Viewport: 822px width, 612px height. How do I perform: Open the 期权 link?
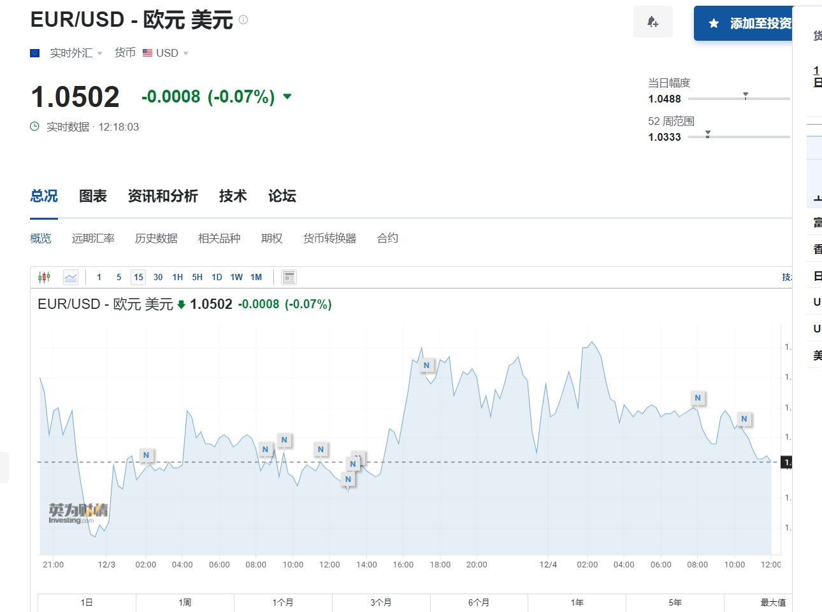[x=271, y=238]
